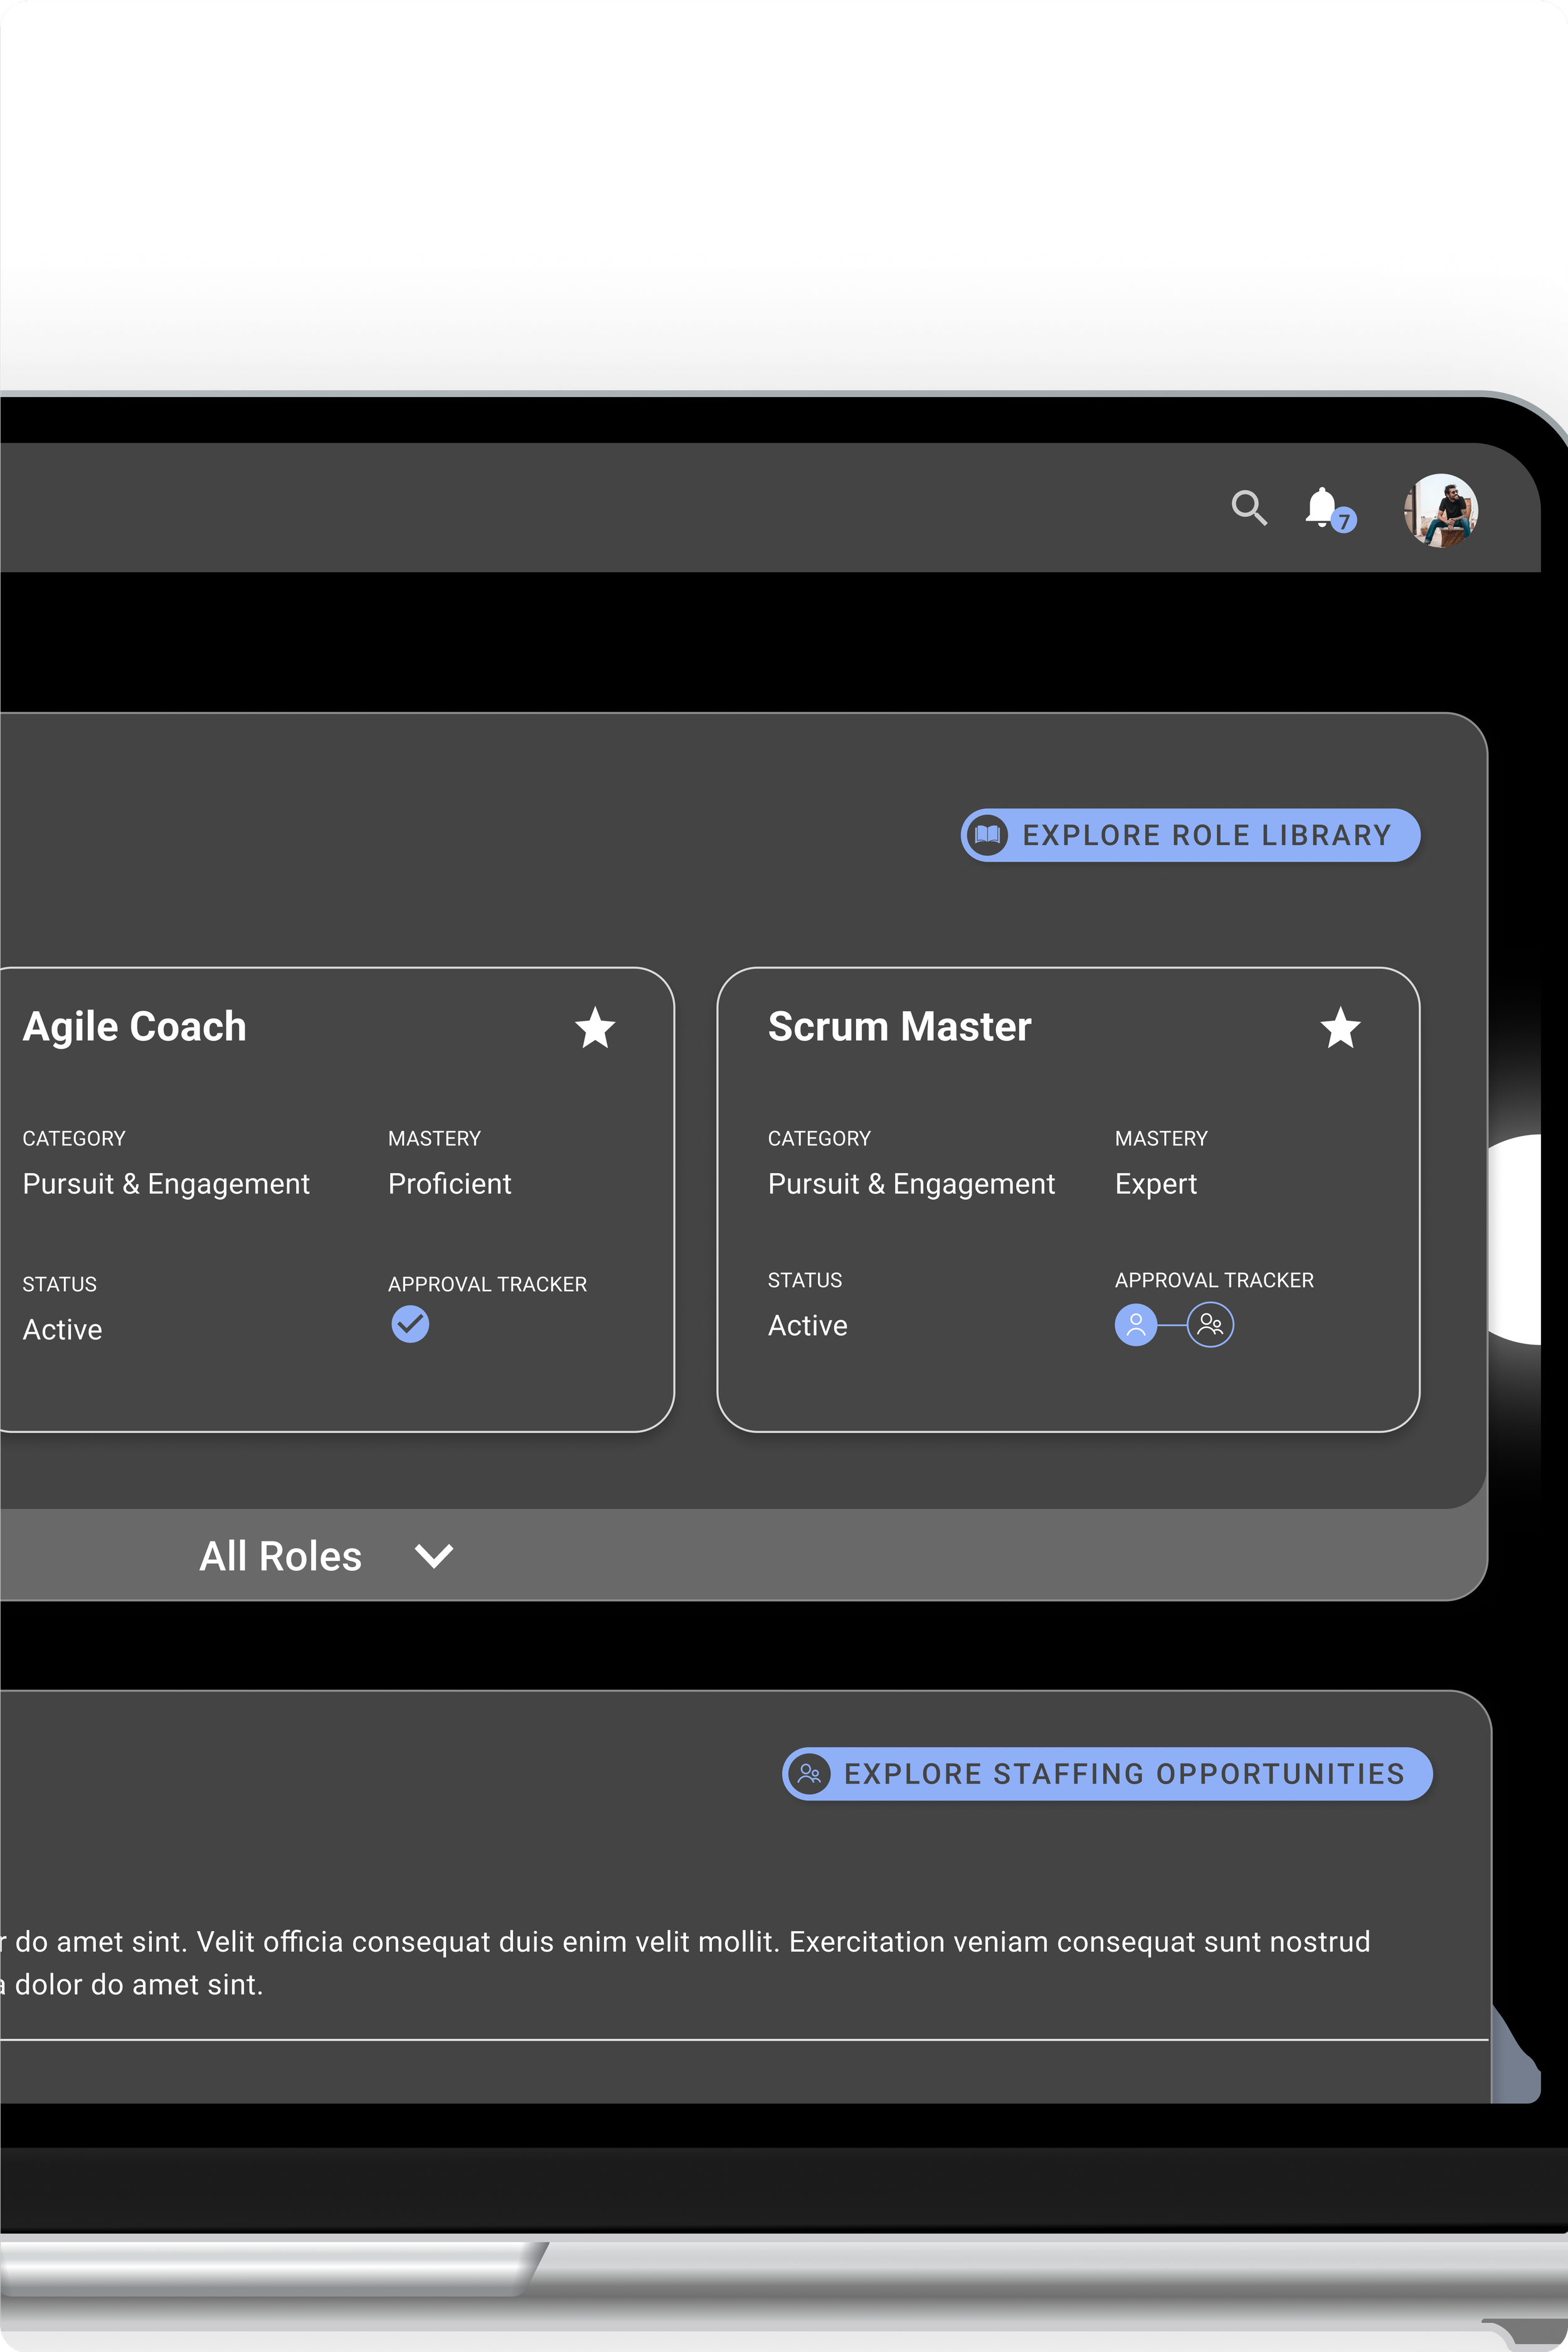Click the book icon in Role Library button
This screenshot has height=2352, width=1568.
988,835
